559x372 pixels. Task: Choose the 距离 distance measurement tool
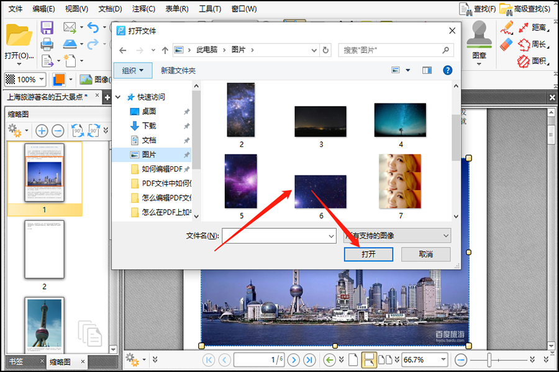click(534, 27)
